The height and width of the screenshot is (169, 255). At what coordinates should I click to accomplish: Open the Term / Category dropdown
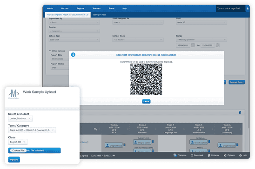pyautogui.click(x=32, y=130)
